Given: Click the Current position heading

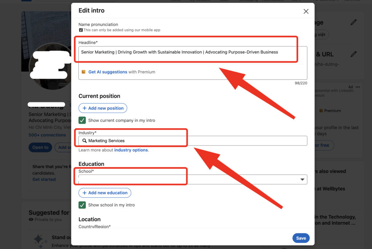Looking at the screenshot, I should tap(99, 96).
